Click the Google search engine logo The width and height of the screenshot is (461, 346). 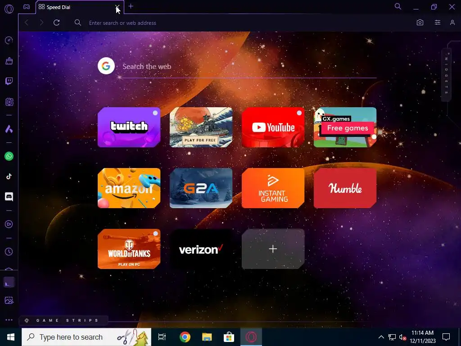(106, 66)
